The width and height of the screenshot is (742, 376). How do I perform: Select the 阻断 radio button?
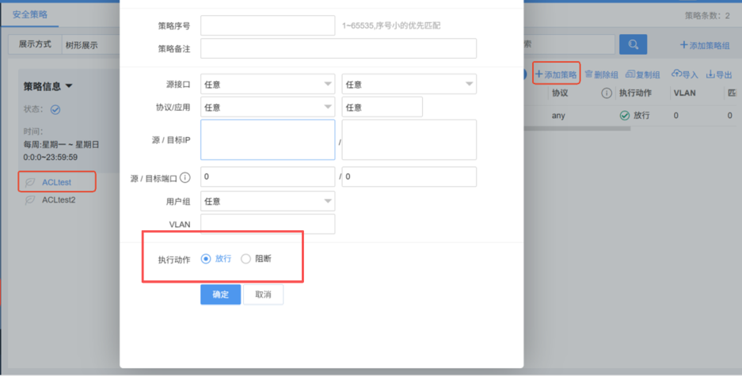(245, 259)
